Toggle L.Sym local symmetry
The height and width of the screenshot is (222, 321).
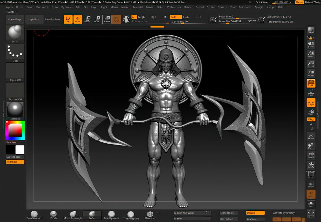click(311, 103)
